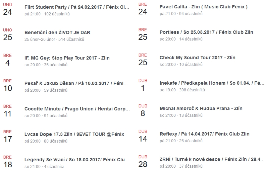Open Michal Ambrož & Hudba Praha event
Viewport: 265px width, 172px height.
coord(201,108)
